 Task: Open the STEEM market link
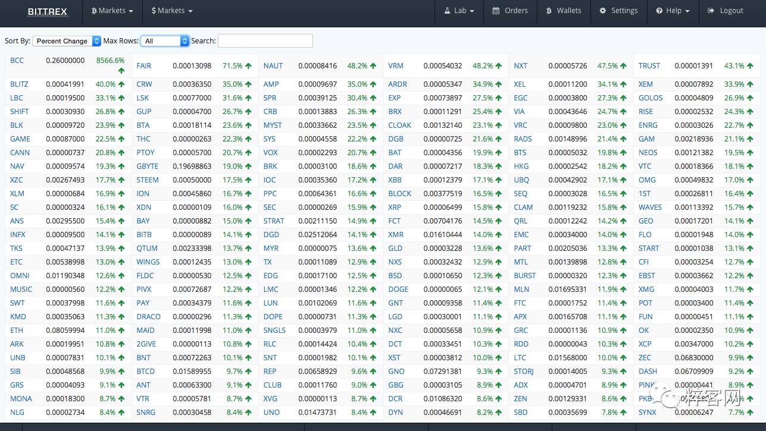148,180
